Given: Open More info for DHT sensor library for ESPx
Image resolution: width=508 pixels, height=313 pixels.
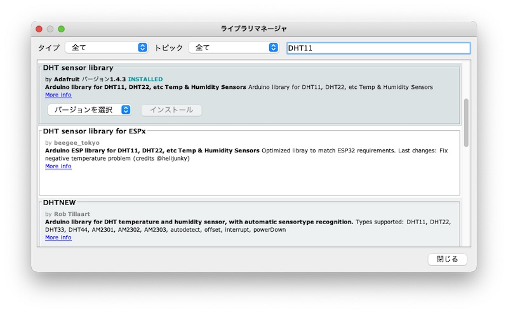Looking at the screenshot, I should pos(58,166).
